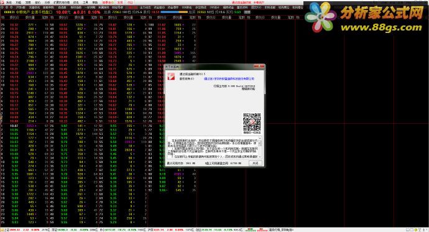Click the small gray button after the ratio bar
The height and width of the screenshot is (232, 429).
point(247,12)
